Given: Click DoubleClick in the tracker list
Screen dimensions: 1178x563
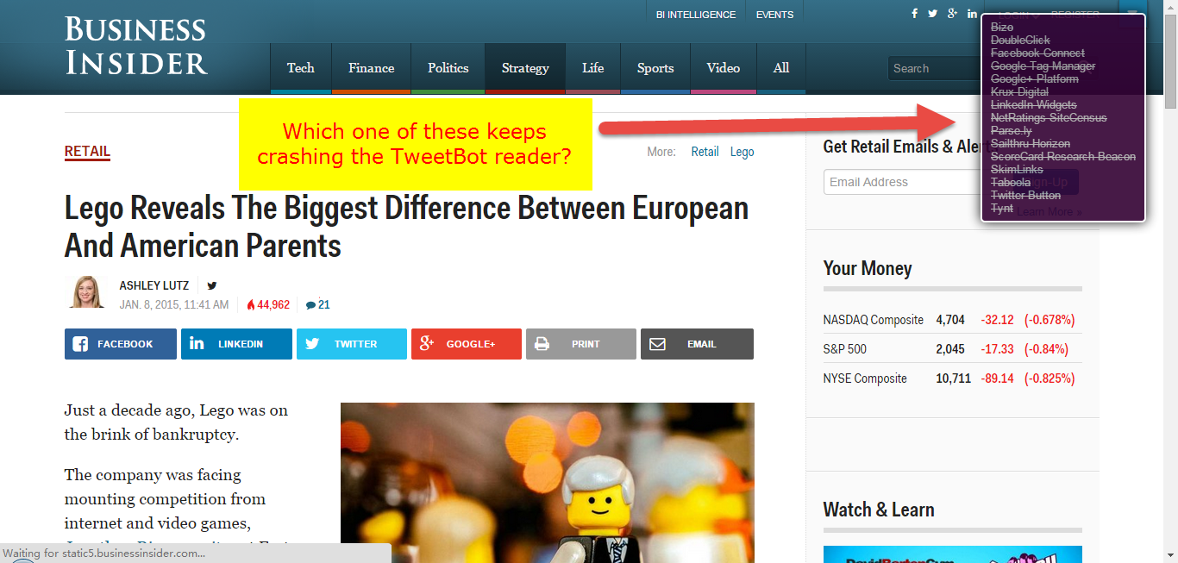Looking at the screenshot, I should (x=1020, y=41).
